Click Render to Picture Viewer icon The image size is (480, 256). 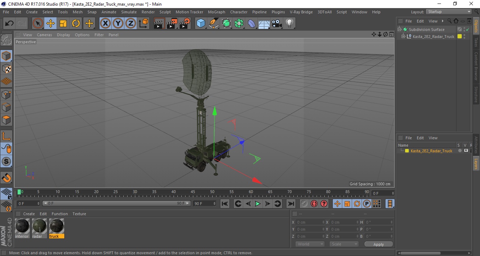tap(172, 24)
